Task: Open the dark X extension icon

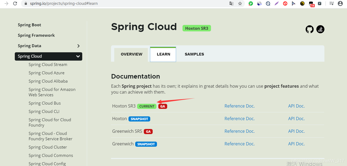Action: (x=319, y=3)
